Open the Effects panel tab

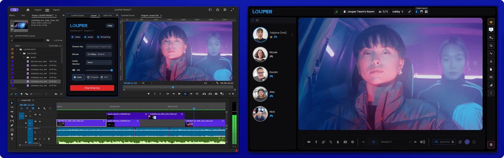click(12, 15)
